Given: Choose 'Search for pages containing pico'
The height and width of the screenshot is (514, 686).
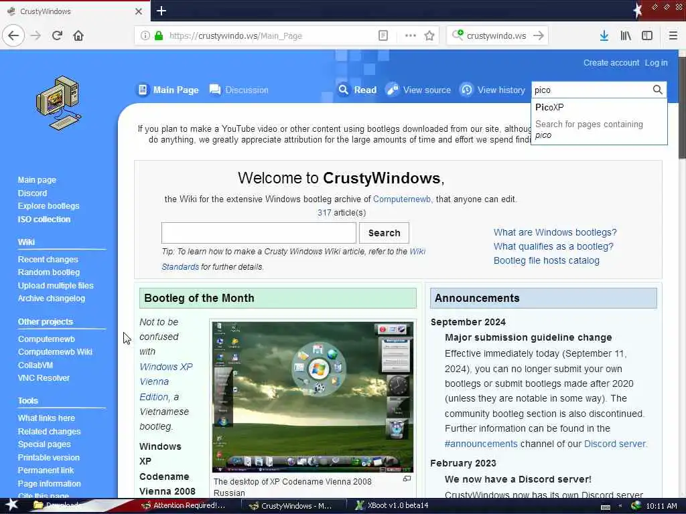Looking at the screenshot, I should click(599, 129).
